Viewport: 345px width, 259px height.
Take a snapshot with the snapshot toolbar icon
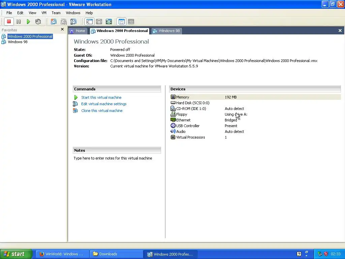click(x=54, y=22)
